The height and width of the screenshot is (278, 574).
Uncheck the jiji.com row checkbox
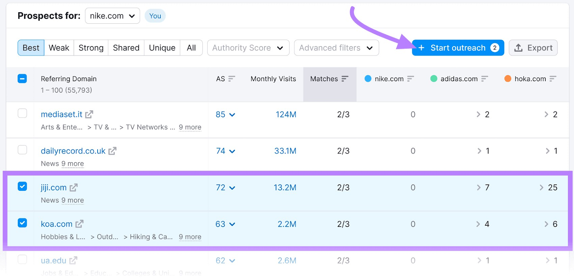click(x=22, y=186)
